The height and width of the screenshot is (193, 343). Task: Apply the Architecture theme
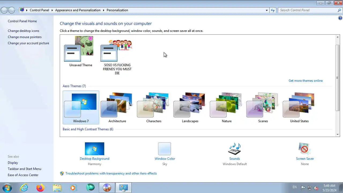[117, 107]
